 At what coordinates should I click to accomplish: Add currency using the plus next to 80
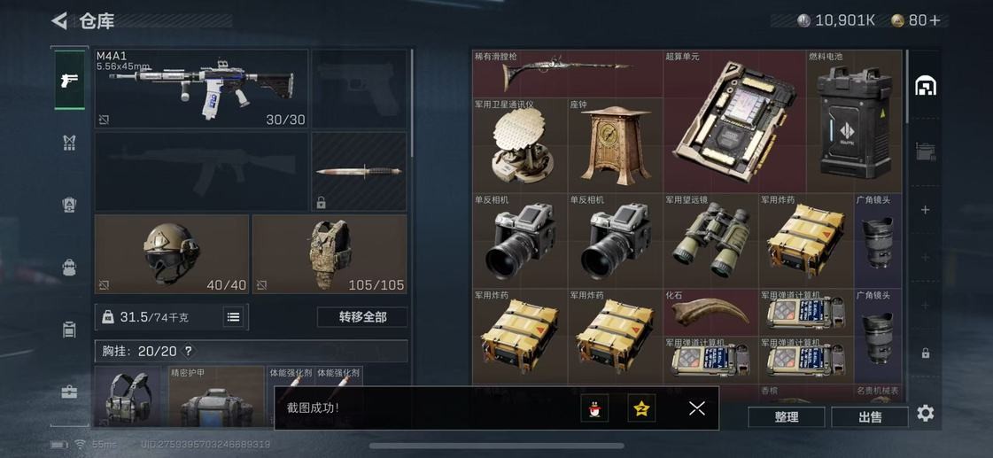point(935,20)
